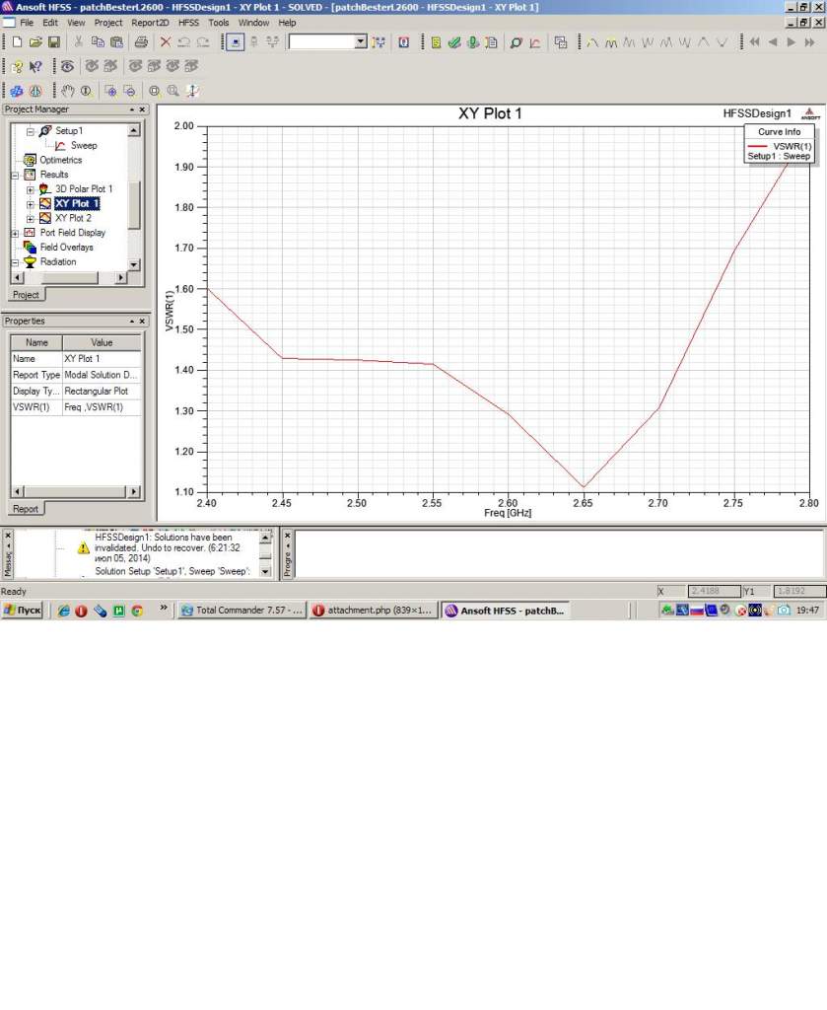827x1010 pixels.
Task: Switch to the Report tab in Properties
Action: 25,509
